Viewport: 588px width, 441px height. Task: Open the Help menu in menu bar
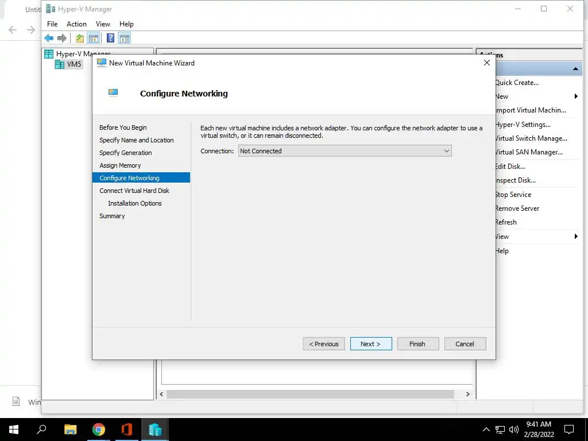click(x=126, y=24)
